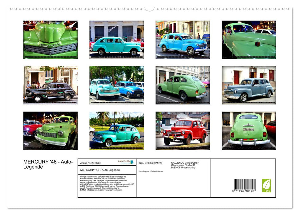
Task: Click the ISBN 9783569071728 text
Action: 150,163
